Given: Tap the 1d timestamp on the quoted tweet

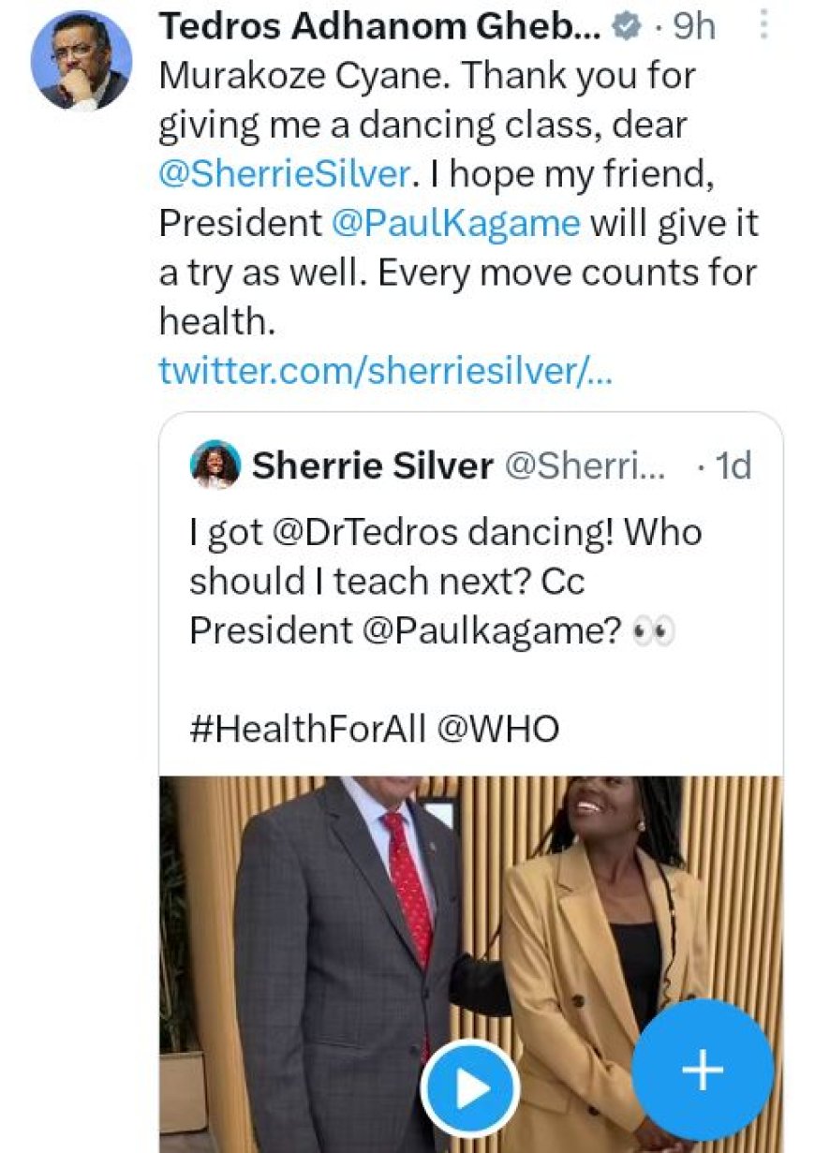Looking at the screenshot, I should [732, 466].
